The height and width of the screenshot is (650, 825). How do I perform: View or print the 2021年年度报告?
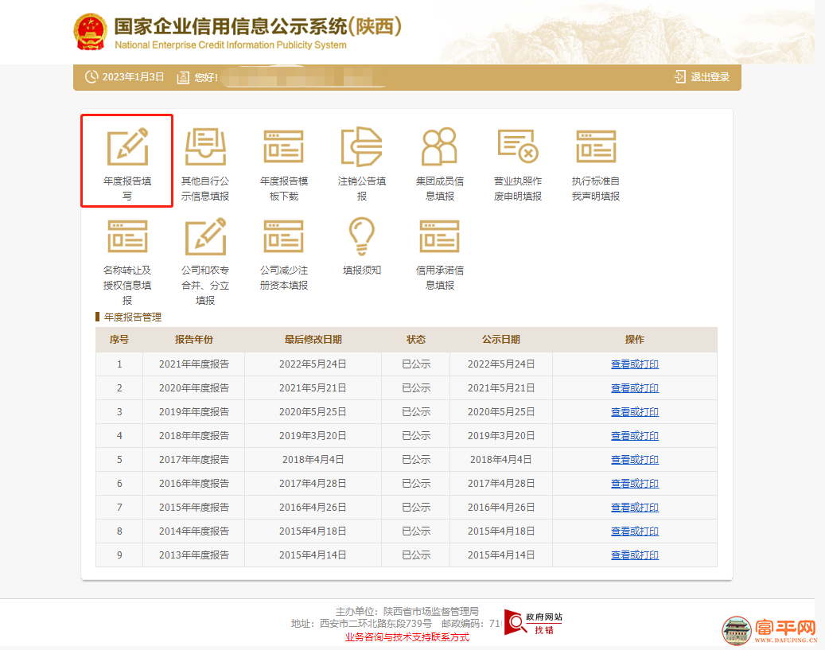tap(635, 364)
